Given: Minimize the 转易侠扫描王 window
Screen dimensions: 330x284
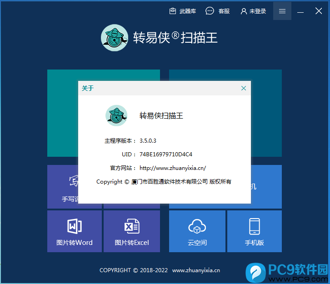Looking at the screenshot, I should point(300,11).
